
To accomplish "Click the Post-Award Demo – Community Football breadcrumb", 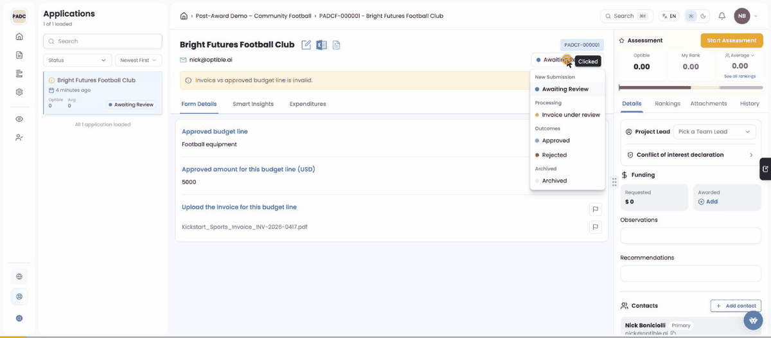I will pos(253,16).
